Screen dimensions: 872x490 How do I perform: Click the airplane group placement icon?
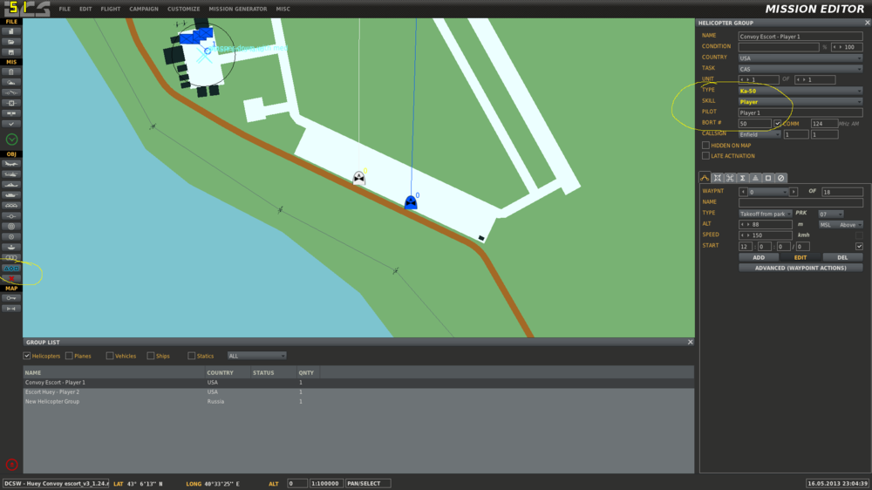[11, 164]
